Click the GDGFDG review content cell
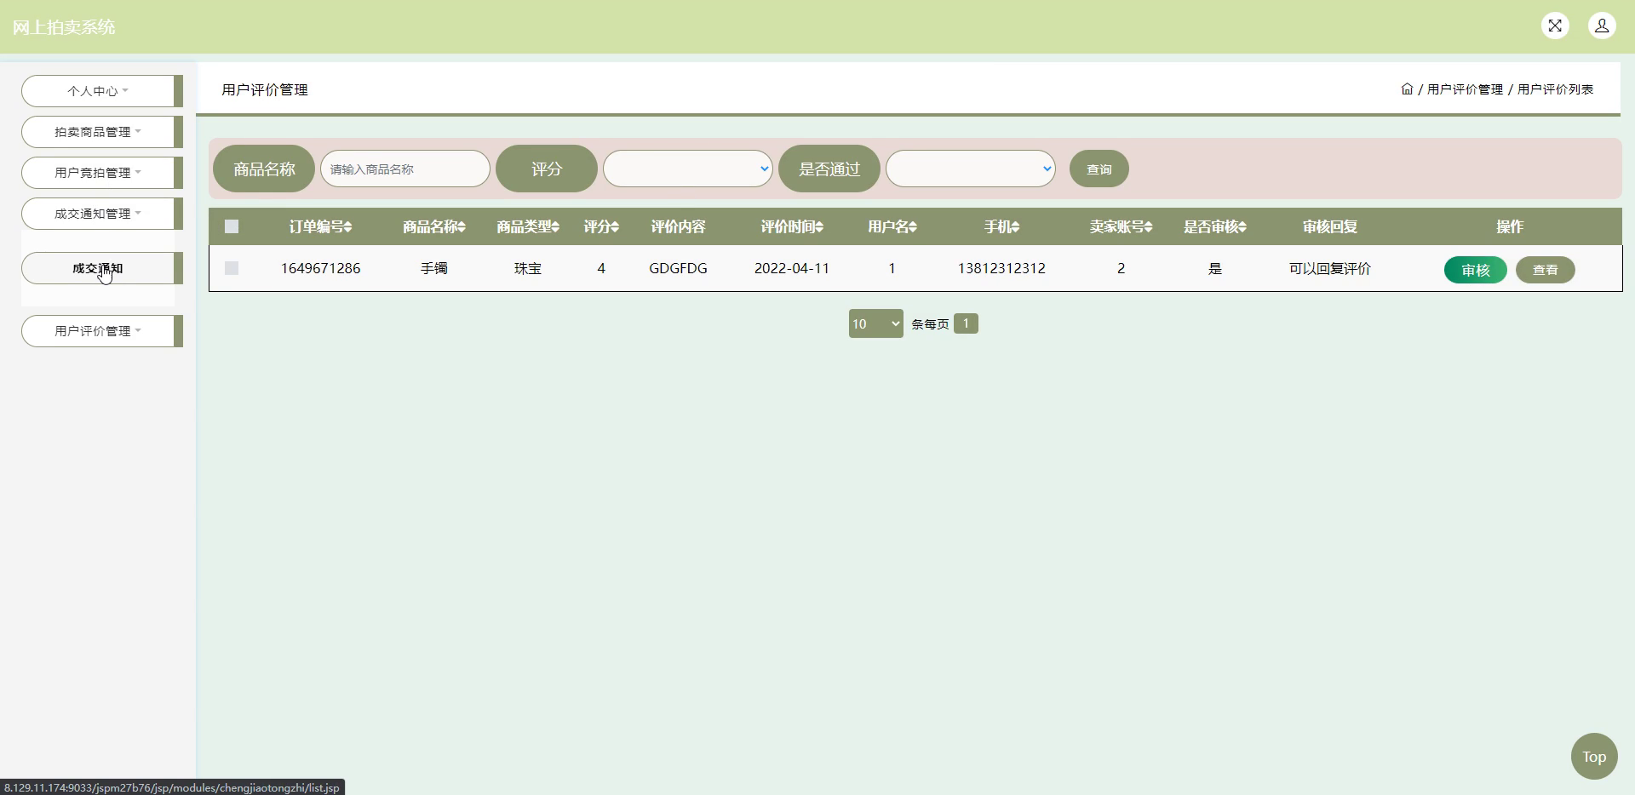Image resolution: width=1635 pixels, height=795 pixels. [678, 268]
